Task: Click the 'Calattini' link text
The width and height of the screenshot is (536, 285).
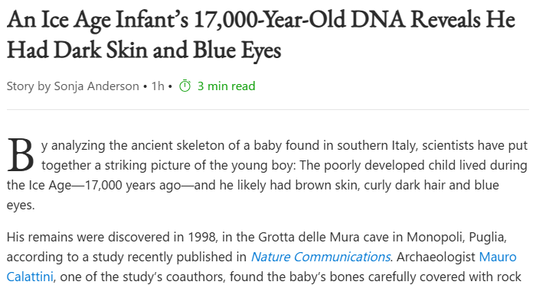Action: (30, 277)
